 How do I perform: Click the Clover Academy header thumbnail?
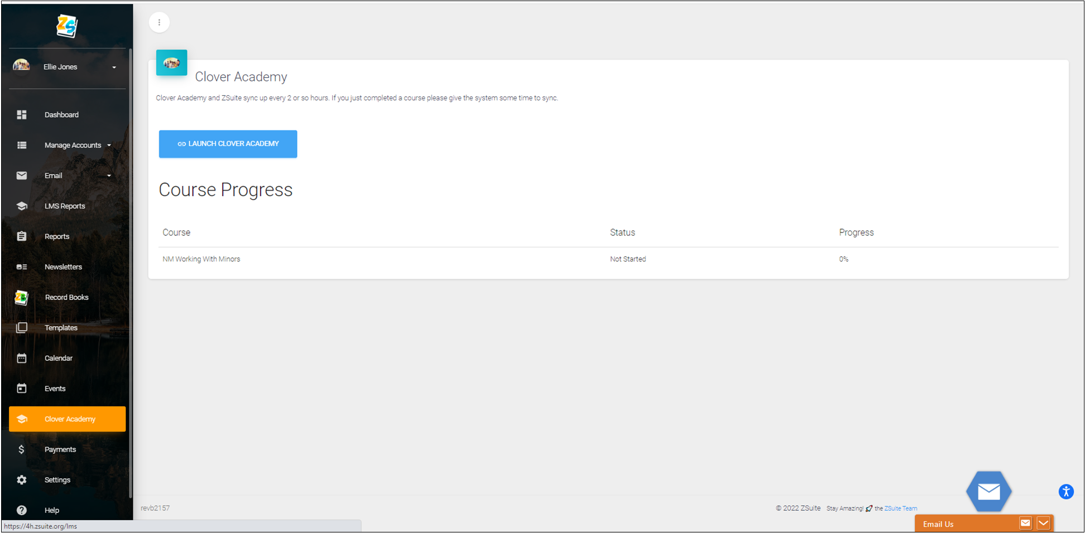171,62
